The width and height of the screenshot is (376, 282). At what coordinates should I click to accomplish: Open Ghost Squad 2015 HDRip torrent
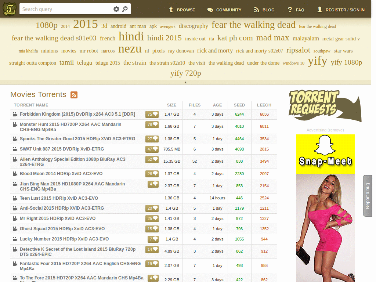pos(62,229)
